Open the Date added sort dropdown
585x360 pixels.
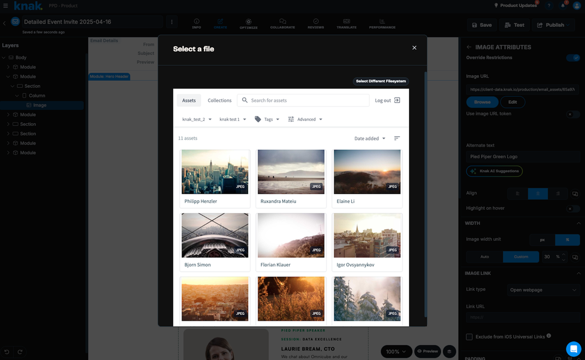[x=370, y=139]
